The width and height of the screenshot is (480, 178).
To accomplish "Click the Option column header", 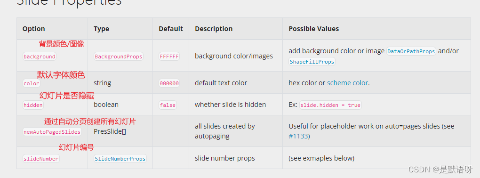I will [x=34, y=29].
